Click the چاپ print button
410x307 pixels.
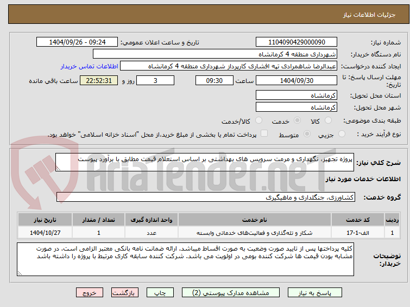tap(160, 293)
